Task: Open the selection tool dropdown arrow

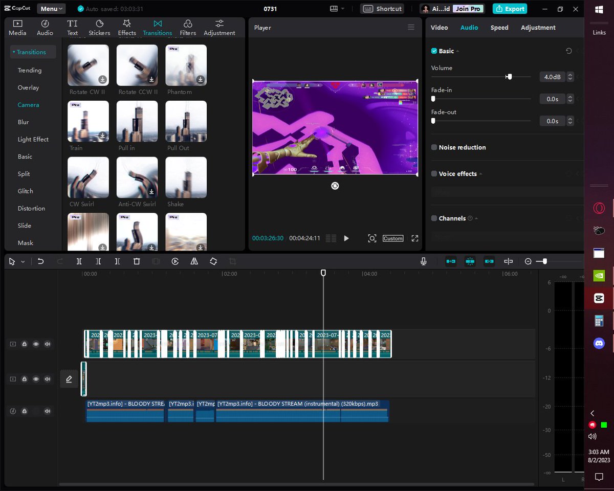Action: coord(23,262)
